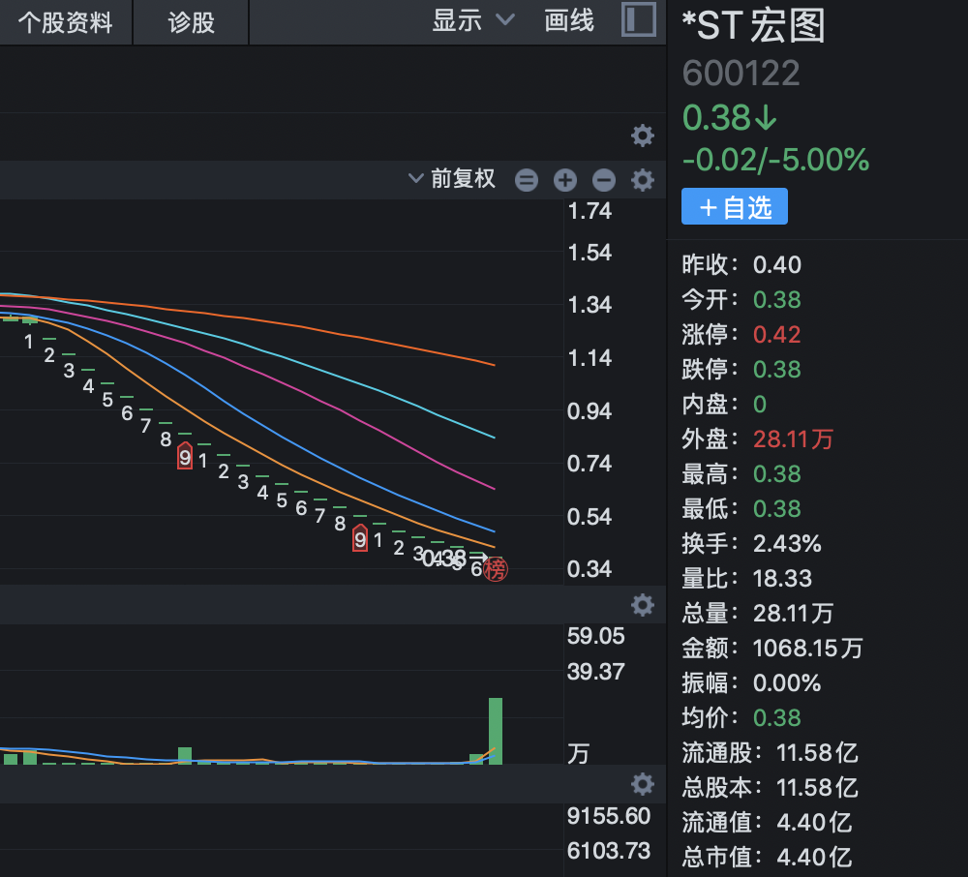This screenshot has width=968, height=877.
Task: Switch to the 个股资料 tab
Action: (x=66, y=22)
